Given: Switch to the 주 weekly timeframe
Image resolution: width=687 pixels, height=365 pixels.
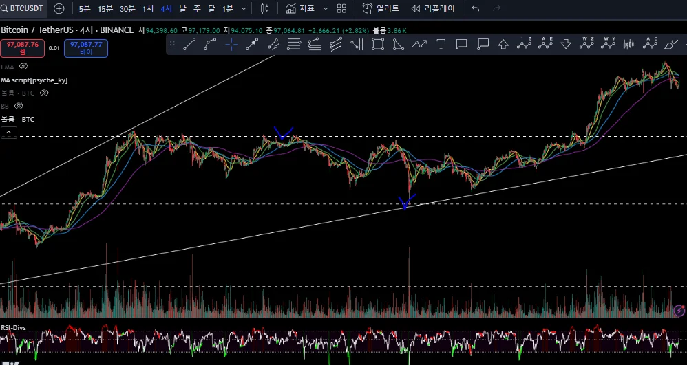Looking at the screenshot, I should [x=197, y=9].
